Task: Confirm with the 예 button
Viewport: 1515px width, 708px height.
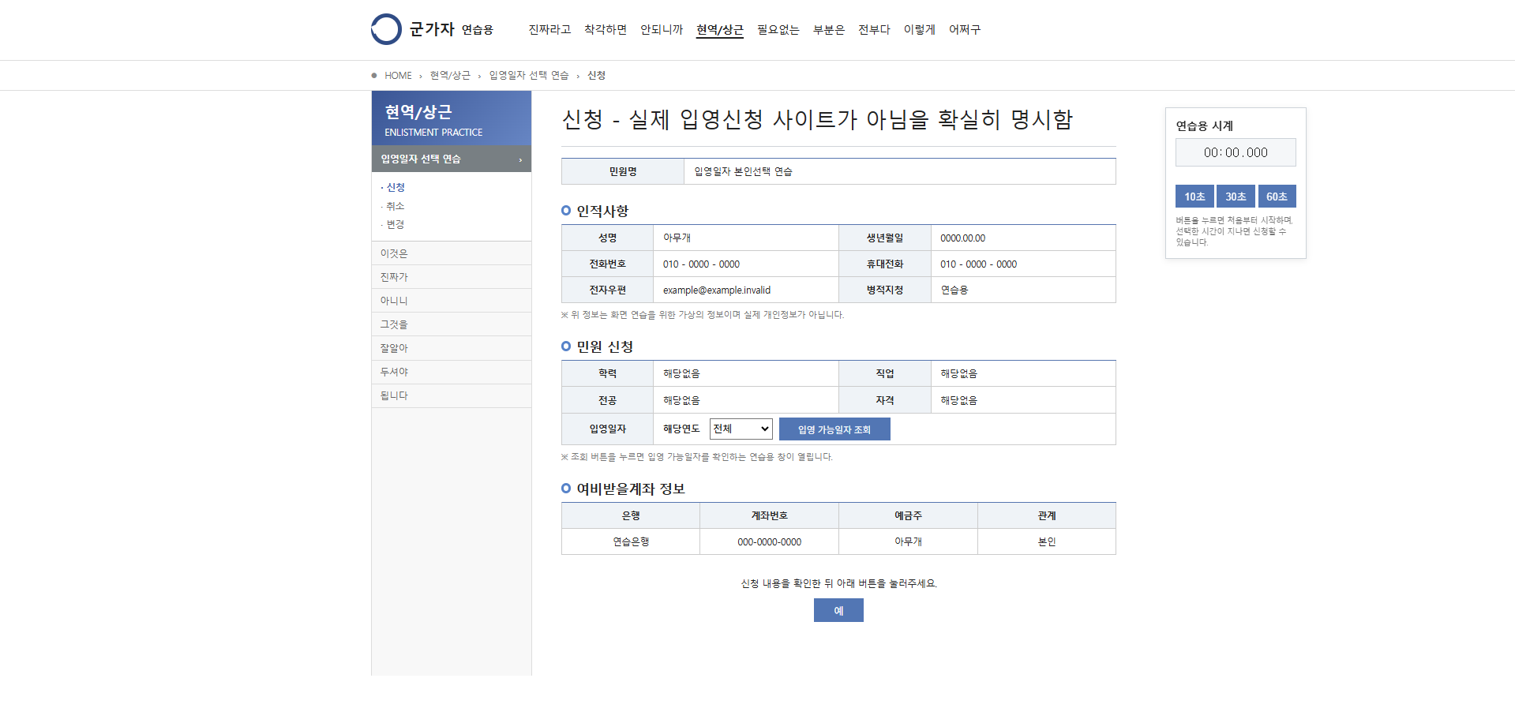Action: click(x=838, y=610)
